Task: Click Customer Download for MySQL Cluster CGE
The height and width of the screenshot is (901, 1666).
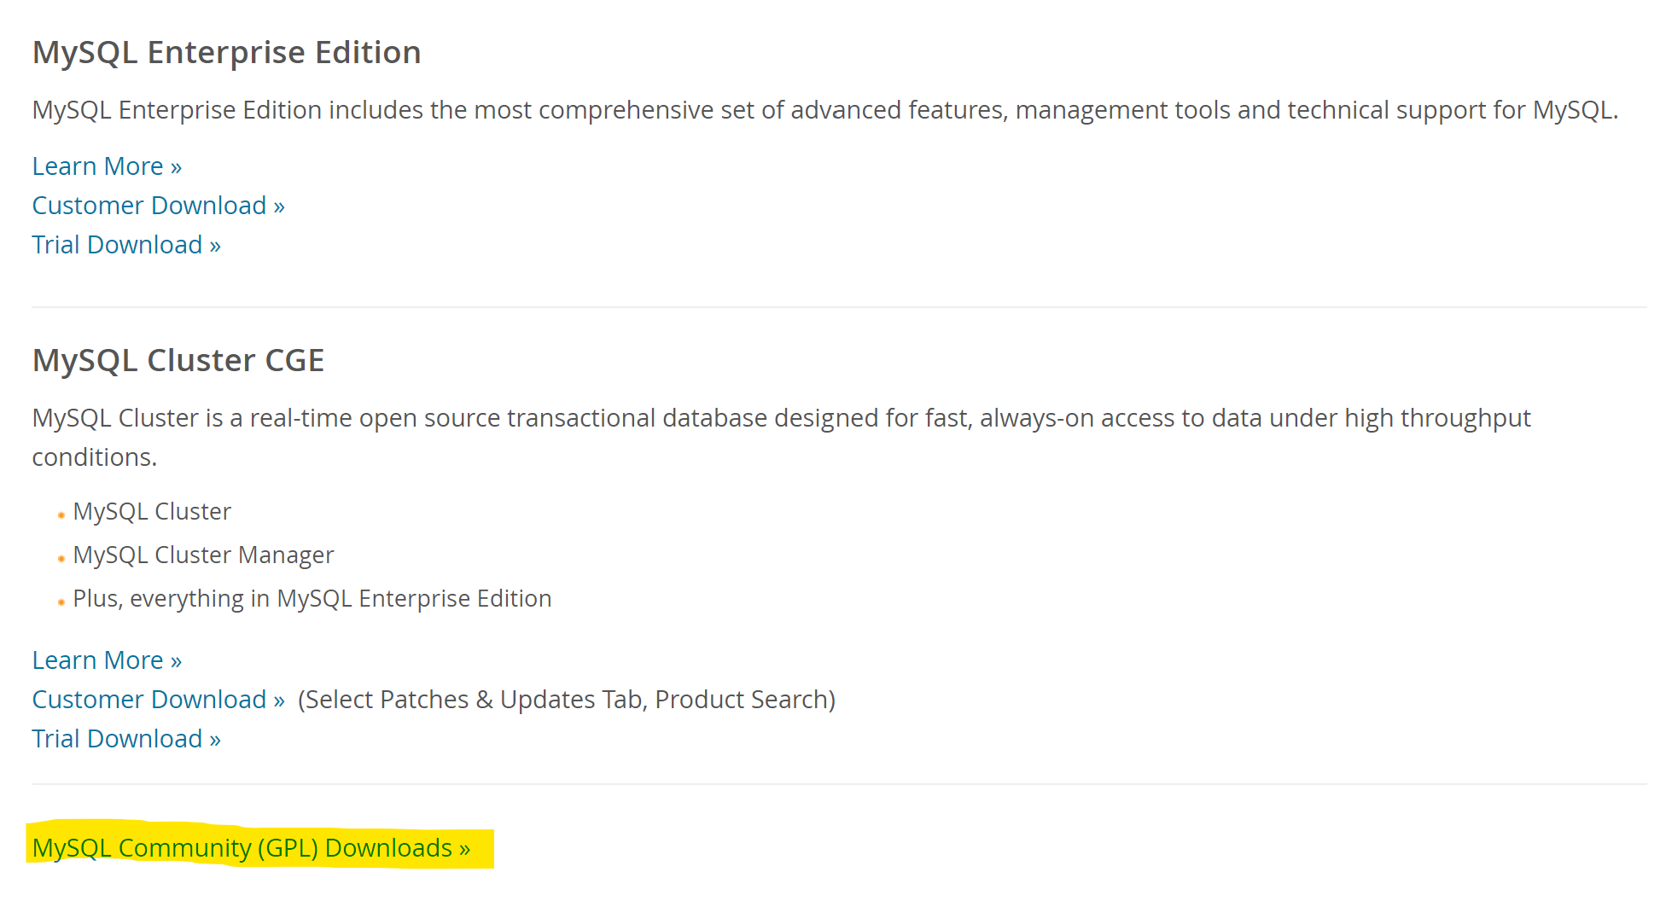Action: (x=158, y=700)
